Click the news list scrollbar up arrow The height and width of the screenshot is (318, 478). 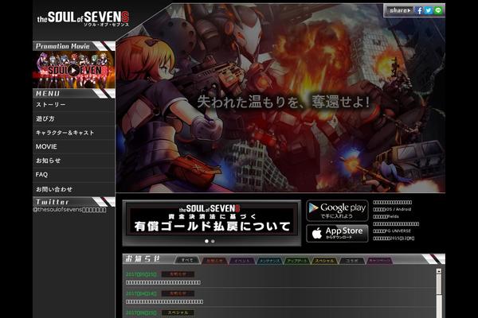click(439, 271)
